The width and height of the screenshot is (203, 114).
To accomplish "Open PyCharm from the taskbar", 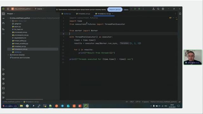I will (86, 106).
